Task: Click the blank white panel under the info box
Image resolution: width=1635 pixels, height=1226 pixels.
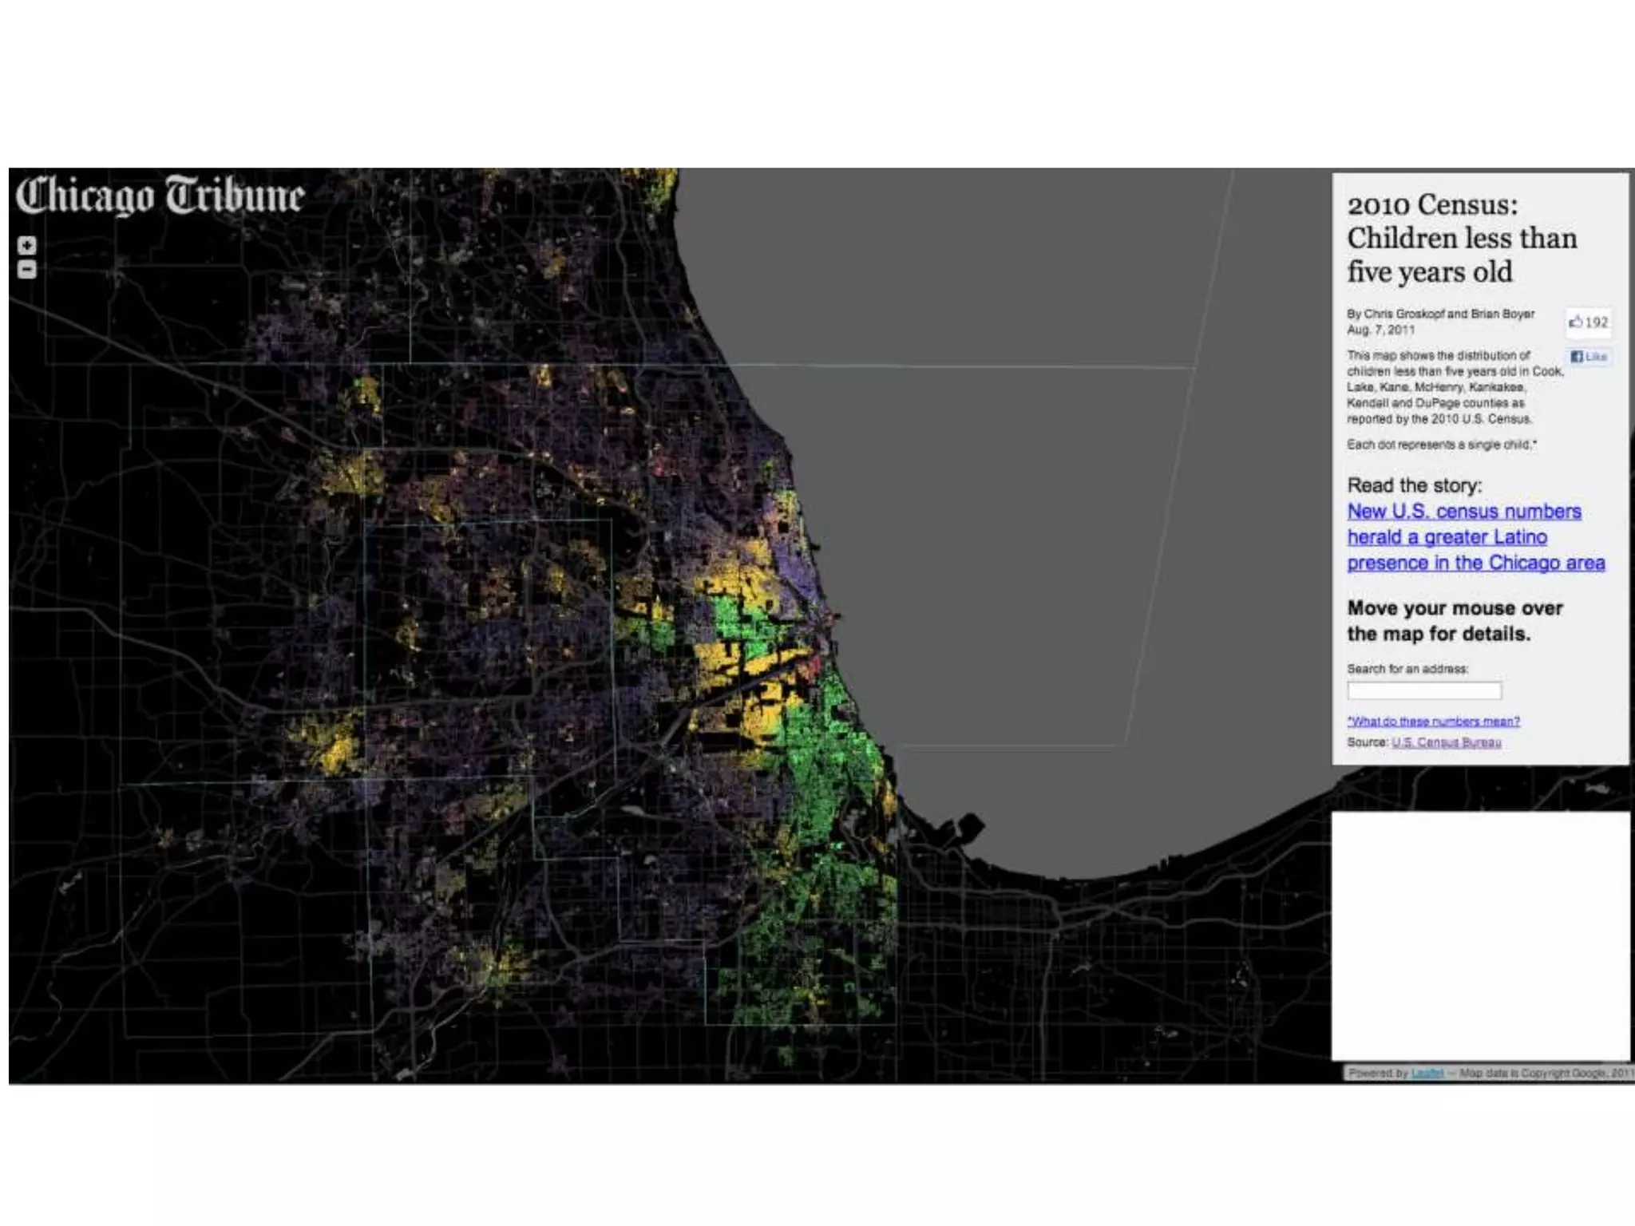Action: pos(1479,934)
